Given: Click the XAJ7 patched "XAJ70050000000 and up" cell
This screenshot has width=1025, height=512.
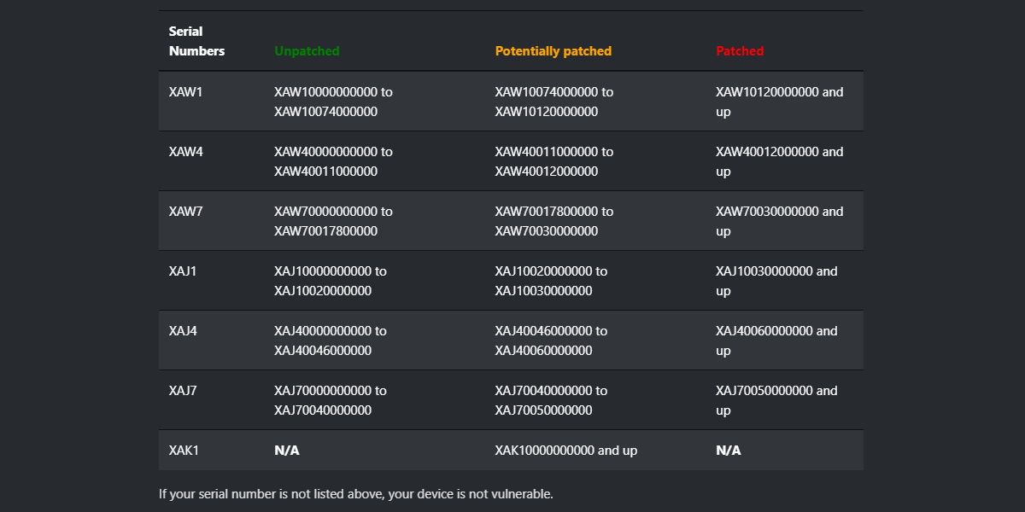Looking at the screenshot, I should coord(776,400).
